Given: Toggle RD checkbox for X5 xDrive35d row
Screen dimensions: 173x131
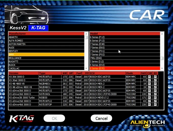Looking at the screenshot, I should pyautogui.click(x=155, y=101).
